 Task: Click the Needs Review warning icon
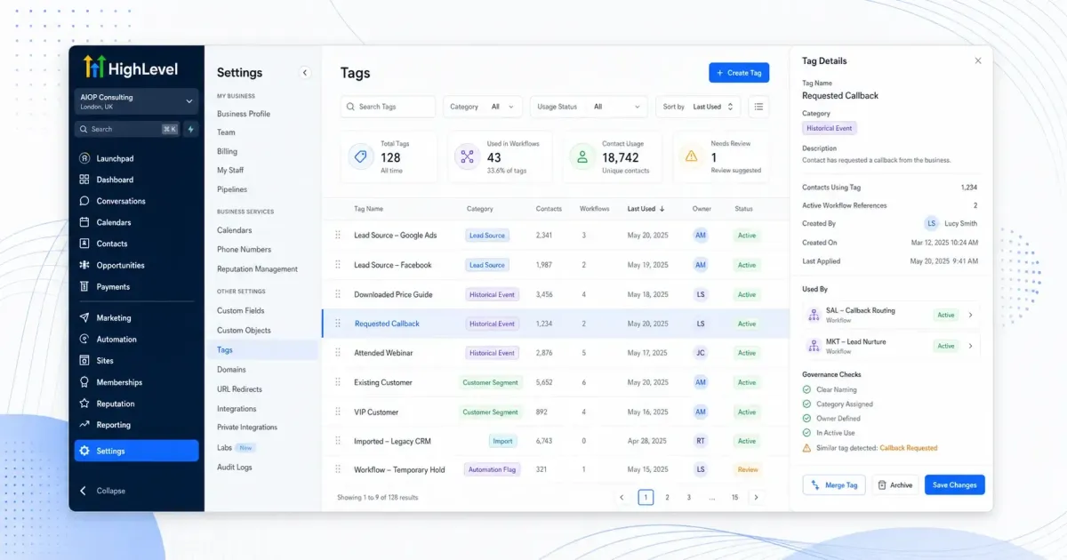pyautogui.click(x=691, y=156)
